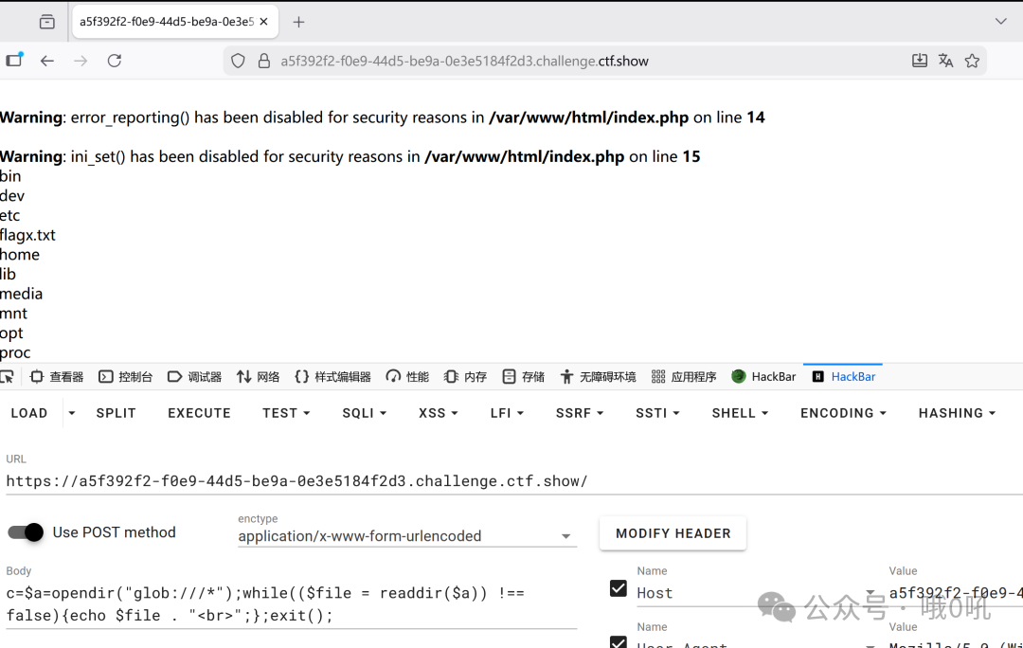
Task: Open the 内存 Memory tab
Action: click(x=465, y=376)
